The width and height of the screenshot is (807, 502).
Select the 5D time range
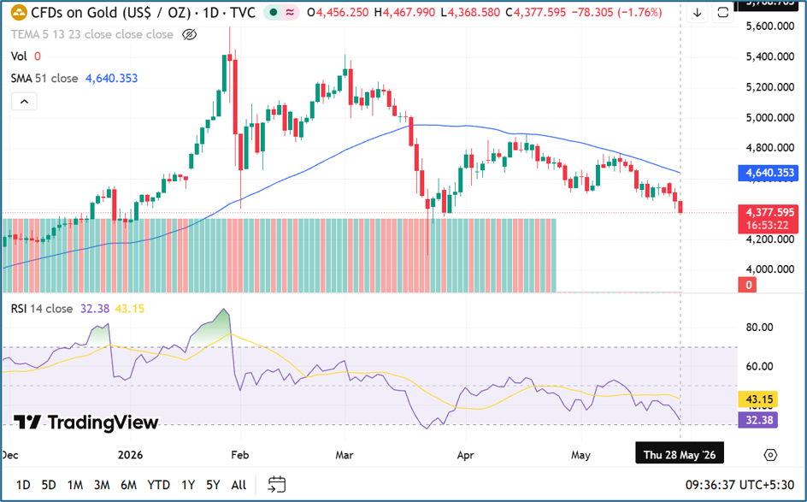pos(49,485)
